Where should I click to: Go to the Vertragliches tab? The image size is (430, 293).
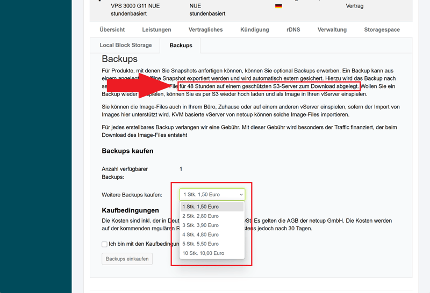[205, 30]
